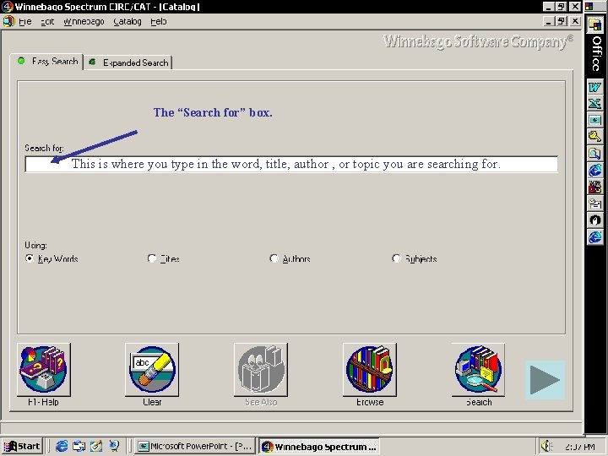Click the teal screen icon below Excel
This screenshot has height=456, width=608.
pyautogui.click(x=594, y=120)
